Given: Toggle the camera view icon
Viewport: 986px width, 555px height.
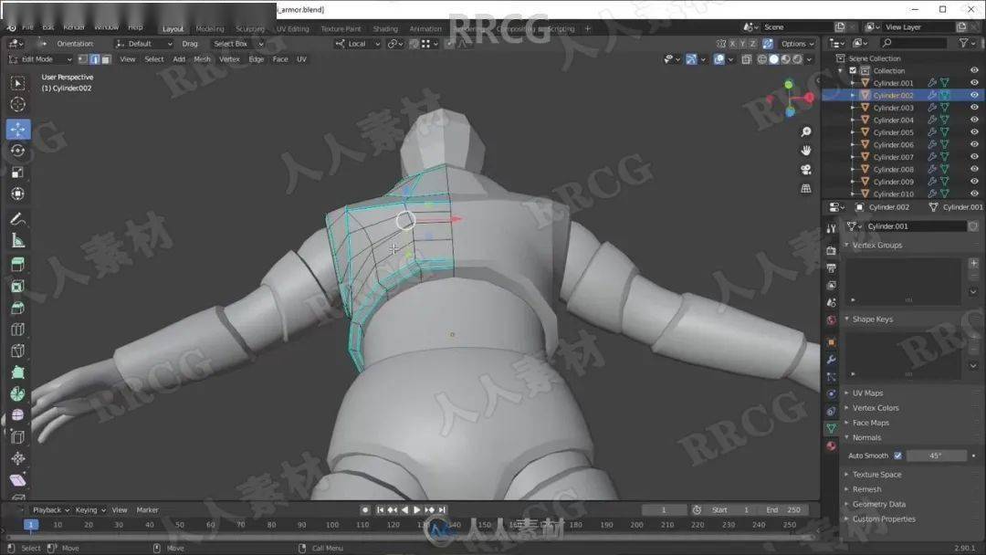Looking at the screenshot, I should [805, 170].
